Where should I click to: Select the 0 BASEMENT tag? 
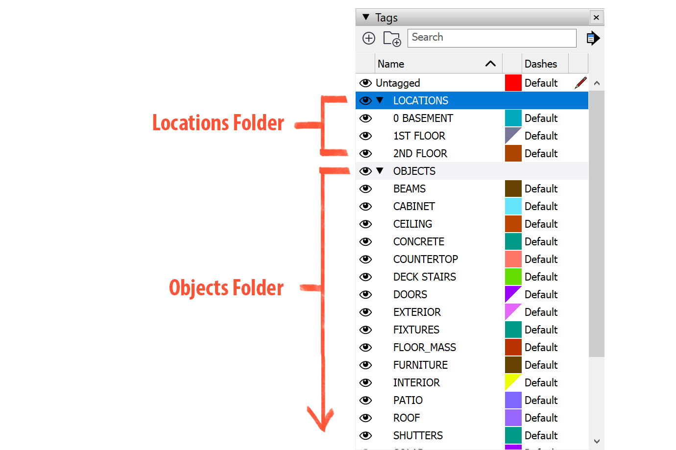click(x=423, y=118)
